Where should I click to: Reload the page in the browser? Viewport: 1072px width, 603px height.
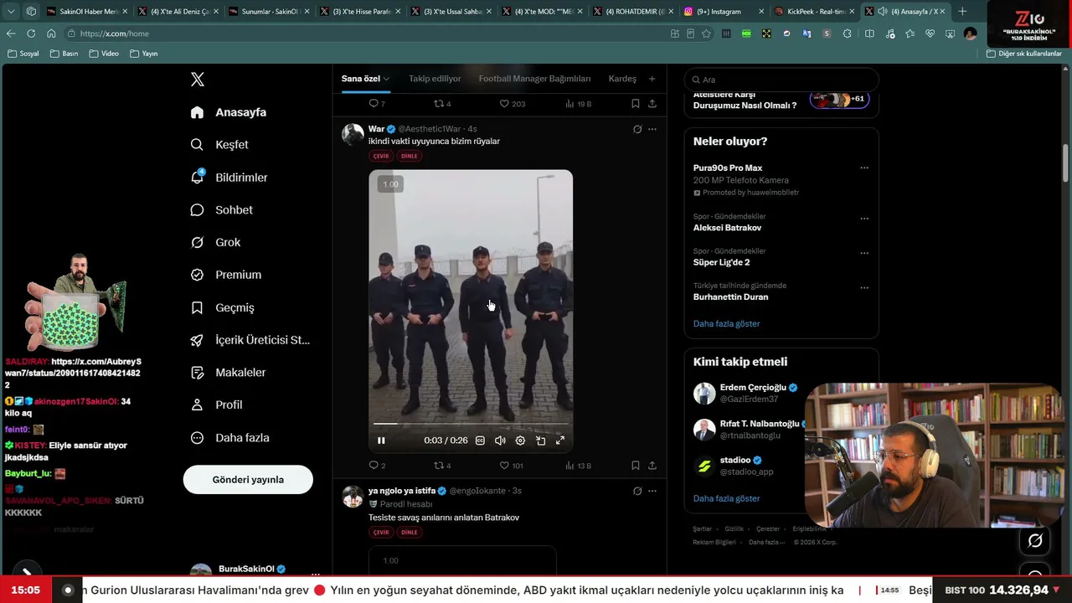click(31, 33)
